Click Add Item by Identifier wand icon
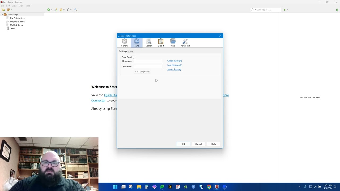The height and width of the screenshot is (191, 340). pos(56,10)
